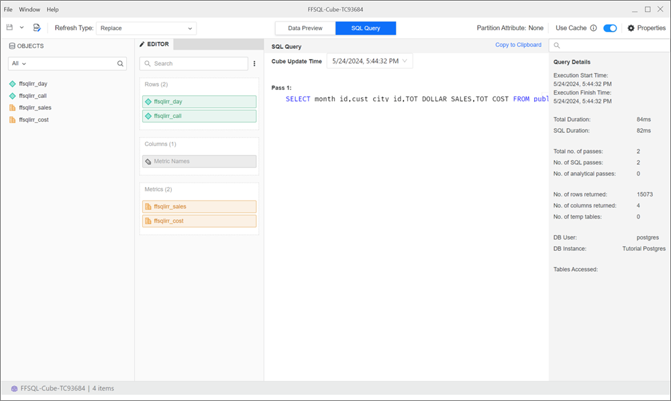Open the SQL edit icon in toolbar
Image resolution: width=671 pixels, height=401 pixels.
coord(37,27)
